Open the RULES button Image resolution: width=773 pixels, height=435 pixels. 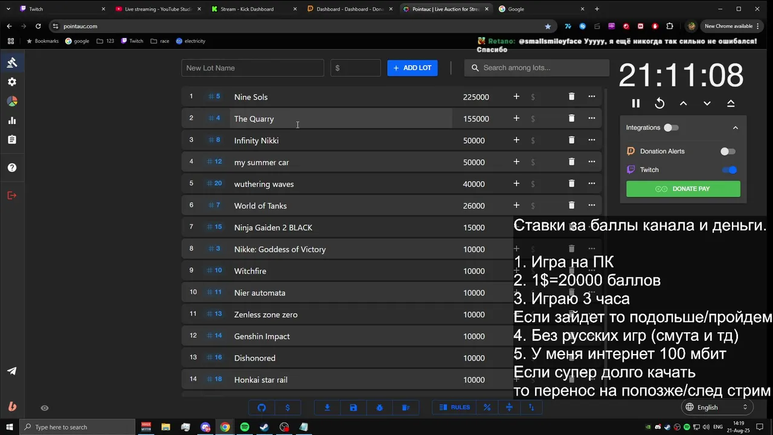point(454,407)
